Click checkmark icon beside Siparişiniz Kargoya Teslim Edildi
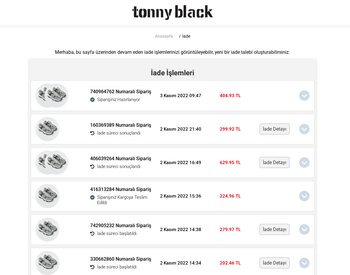The width and height of the screenshot is (350, 275). click(93, 197)
